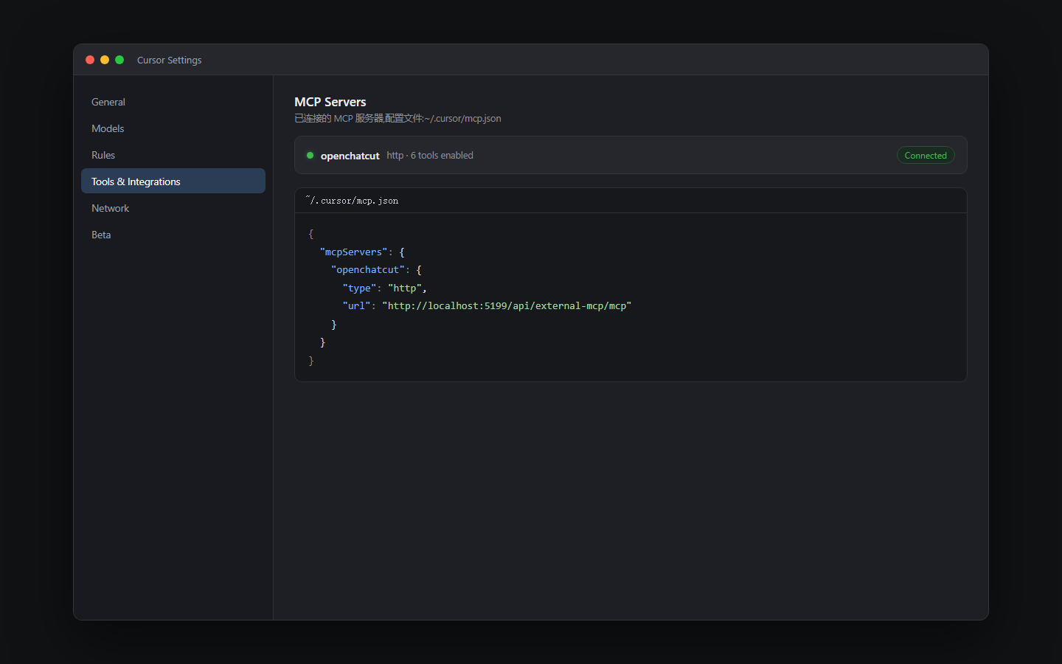Click the "openchatcut" key in the JSON

(368, 270)
